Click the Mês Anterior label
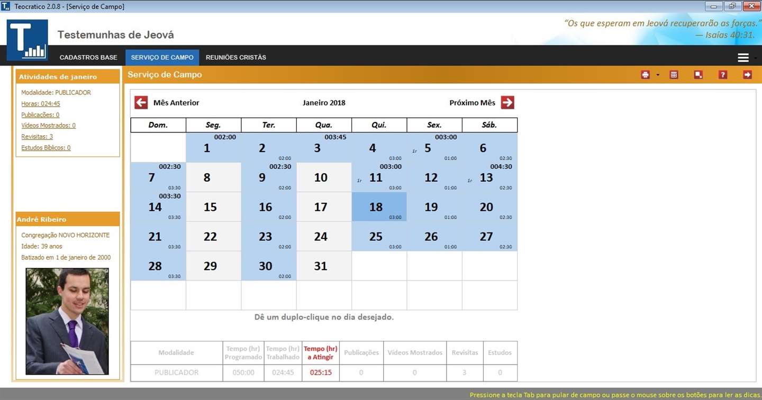 click(176, 103)
